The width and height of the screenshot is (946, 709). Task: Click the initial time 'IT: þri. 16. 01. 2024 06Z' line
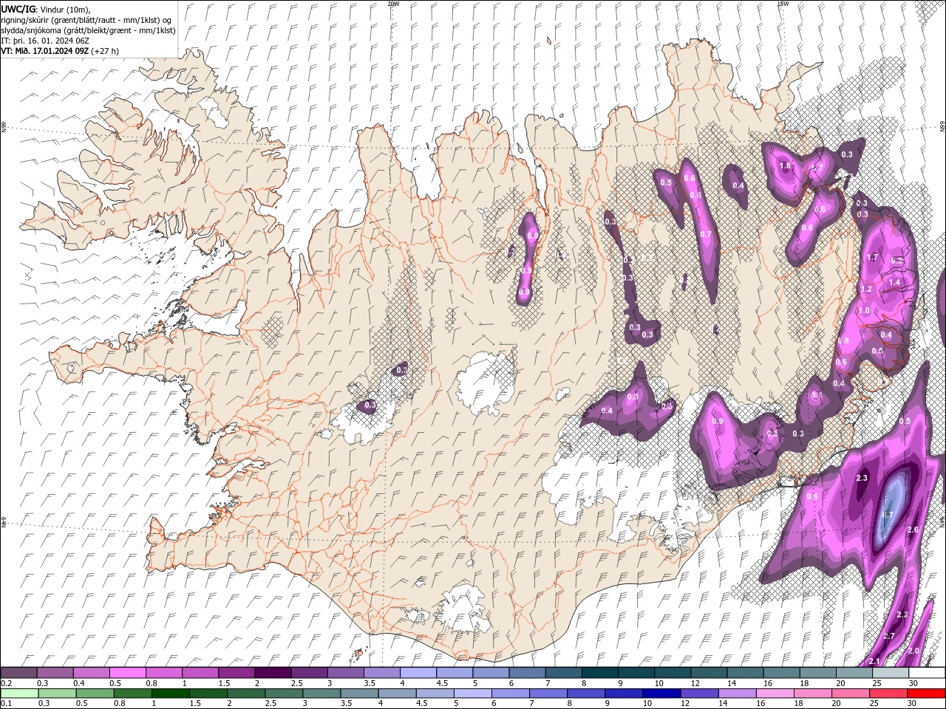point(46,41)
